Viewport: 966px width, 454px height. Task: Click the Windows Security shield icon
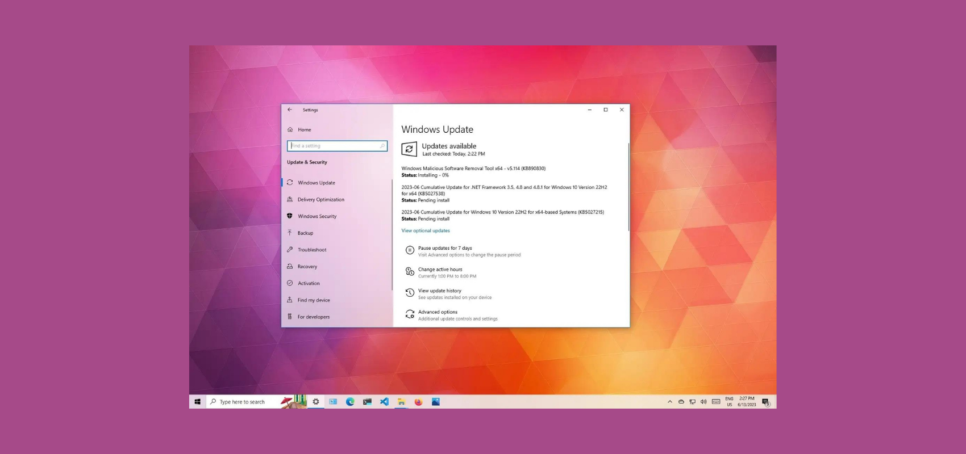click(290, 216)
